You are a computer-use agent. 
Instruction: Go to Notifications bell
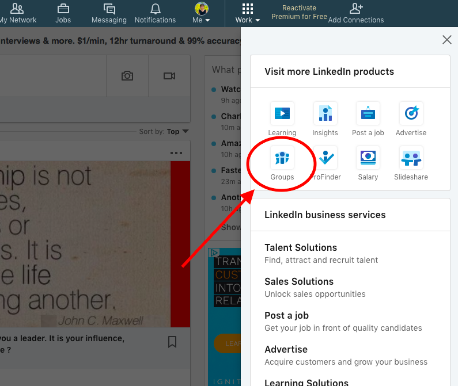coord(155,13)
